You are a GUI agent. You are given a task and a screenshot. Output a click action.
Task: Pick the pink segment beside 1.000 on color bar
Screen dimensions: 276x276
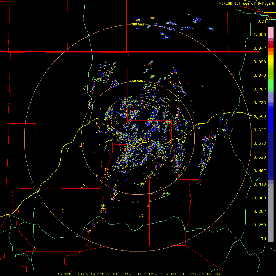(x=271, y=33)
